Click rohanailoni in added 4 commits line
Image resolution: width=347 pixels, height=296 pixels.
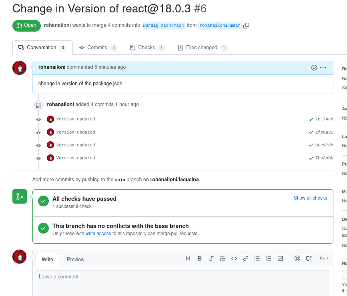[x=60, y=104]
